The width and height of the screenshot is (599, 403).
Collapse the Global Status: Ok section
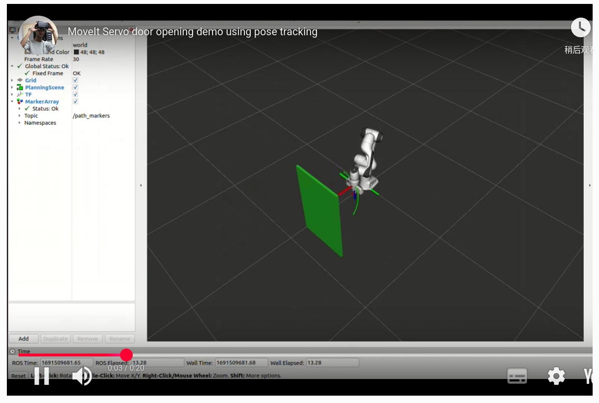click(x=12, y=66)
